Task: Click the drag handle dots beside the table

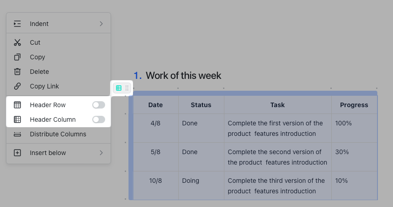Action: [x=127, y=88]
